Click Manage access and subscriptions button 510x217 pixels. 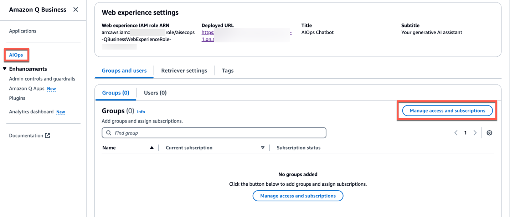(447, 110)
